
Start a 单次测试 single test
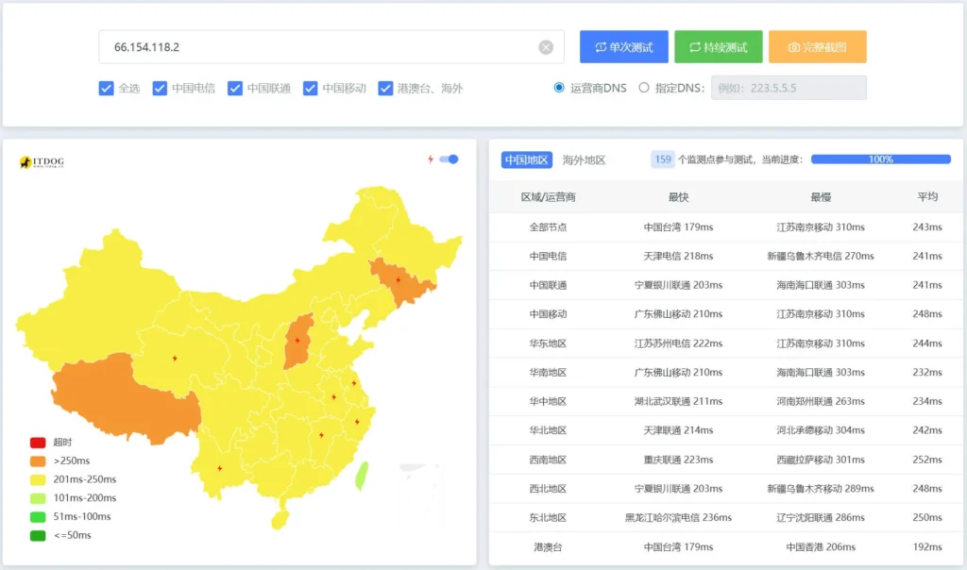click(623, 47)
